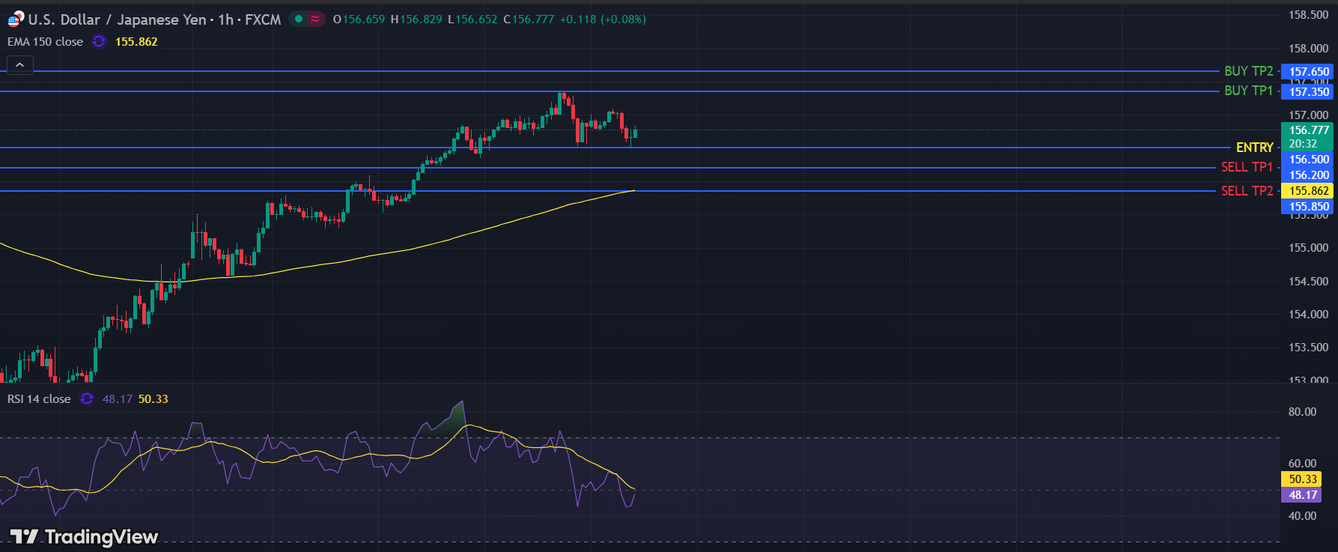
Task: Click the 157.650 price tag on axis
Action: [1308, 72]
